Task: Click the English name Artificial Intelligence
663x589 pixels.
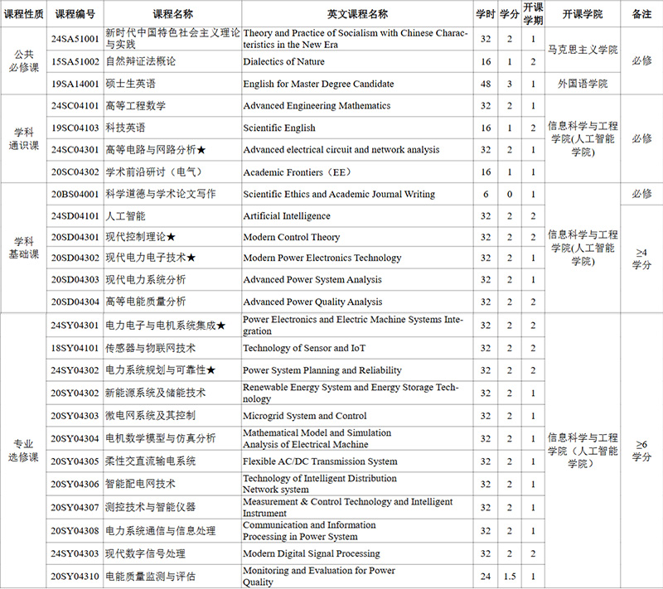Action: 287,216
